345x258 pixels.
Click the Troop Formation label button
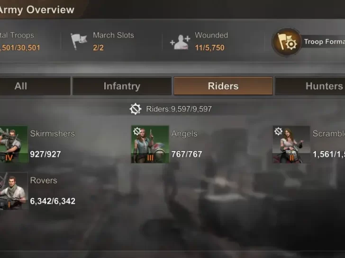click(x=324, y=42)
